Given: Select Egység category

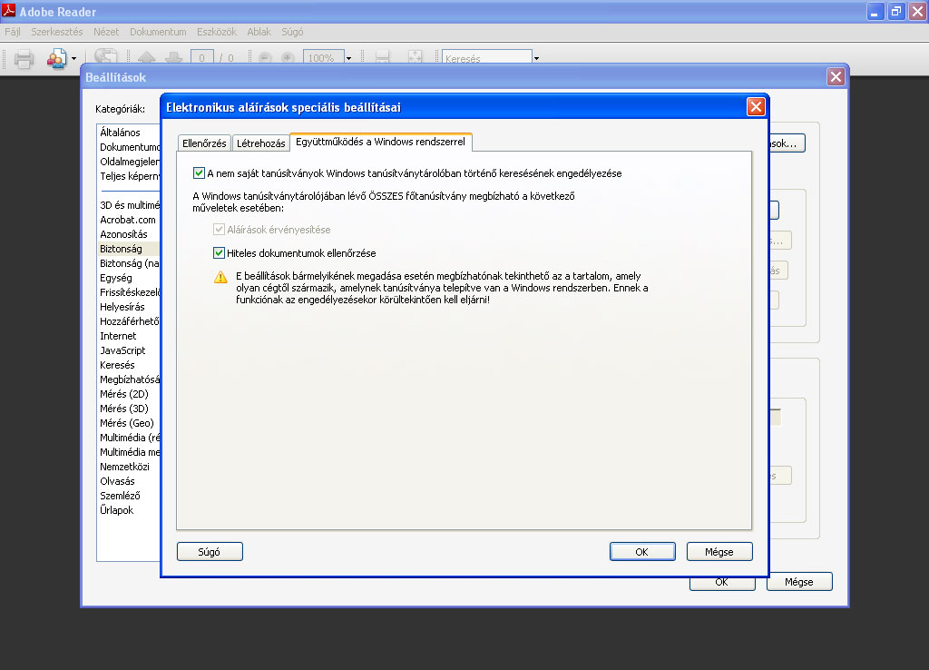Looking at the screenshot, I should 116,278.
